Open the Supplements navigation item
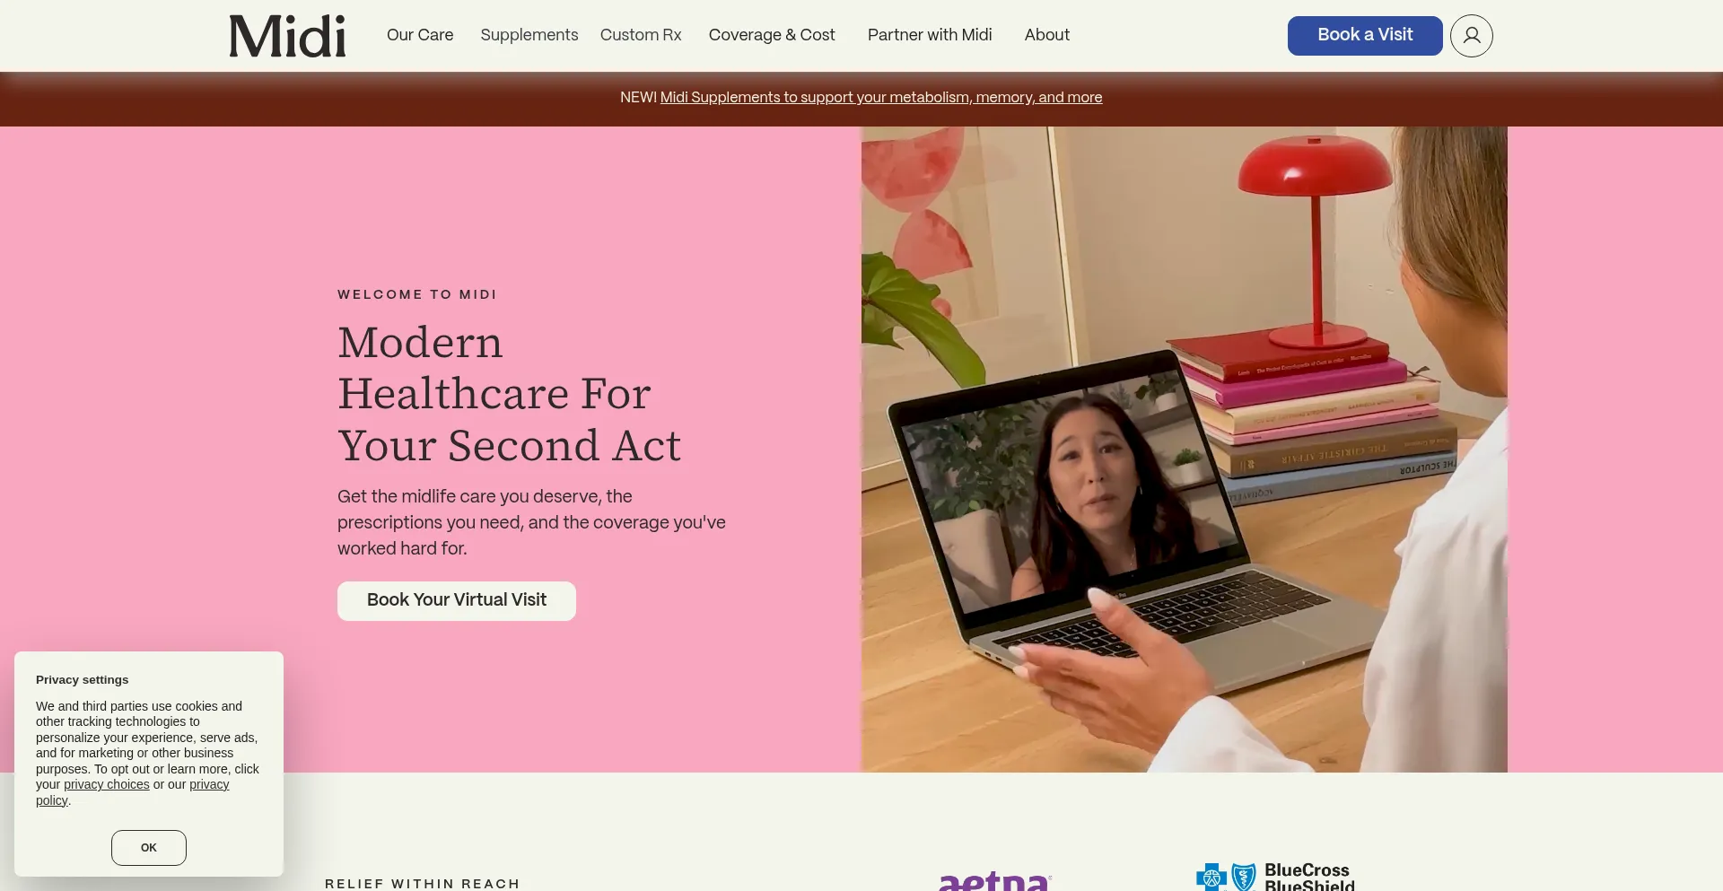1723x891 pixels. pos(529,35)
